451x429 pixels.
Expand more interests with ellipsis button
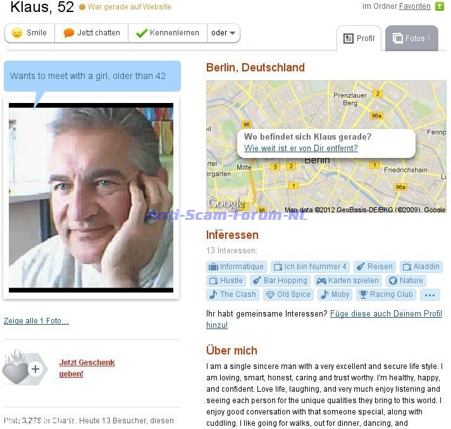coord(429,295)
